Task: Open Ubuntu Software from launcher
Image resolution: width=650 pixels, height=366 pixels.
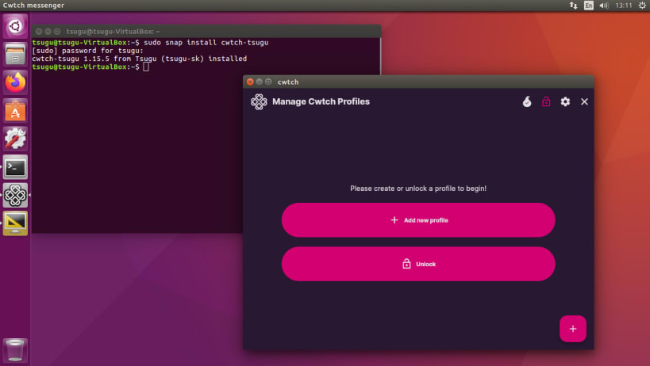Action: point(15,111)
